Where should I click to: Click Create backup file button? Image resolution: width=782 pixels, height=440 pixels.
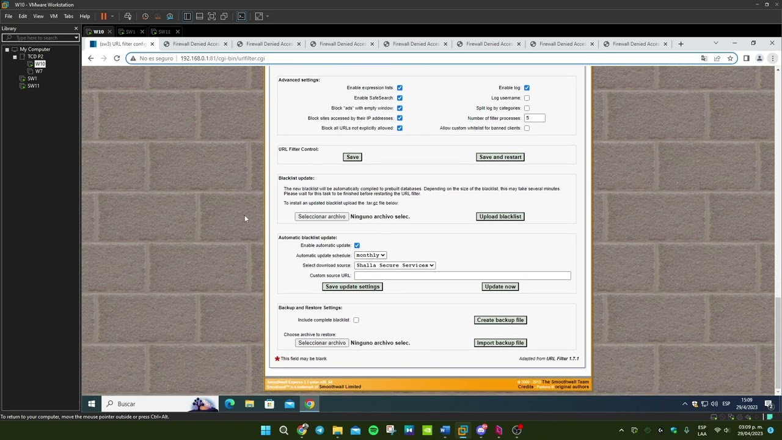[x=500, y=320]
